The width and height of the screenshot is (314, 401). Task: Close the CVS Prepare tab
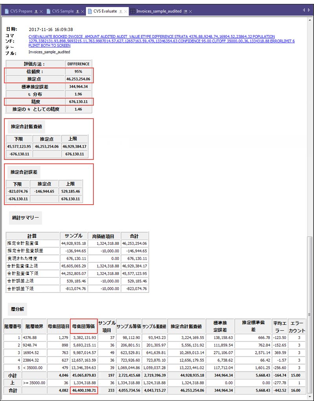pos(42,11)
